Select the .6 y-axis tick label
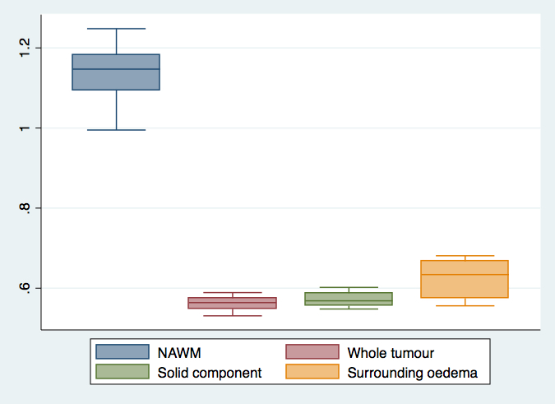The image size is (555, 404). [x=25, y=288]
